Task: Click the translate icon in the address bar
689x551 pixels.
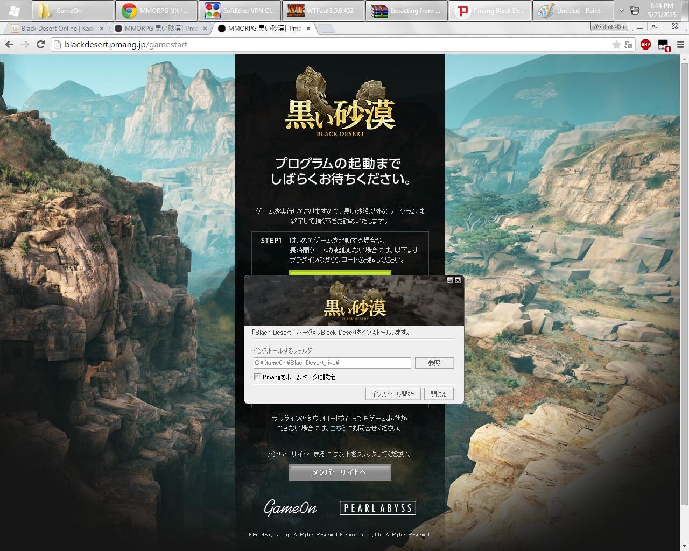Action: 628,45
